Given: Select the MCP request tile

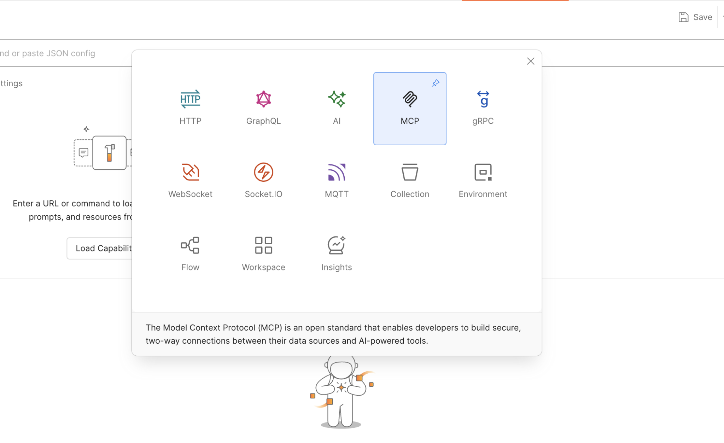Looking at the screenshot, I should (x=410, y=109).
